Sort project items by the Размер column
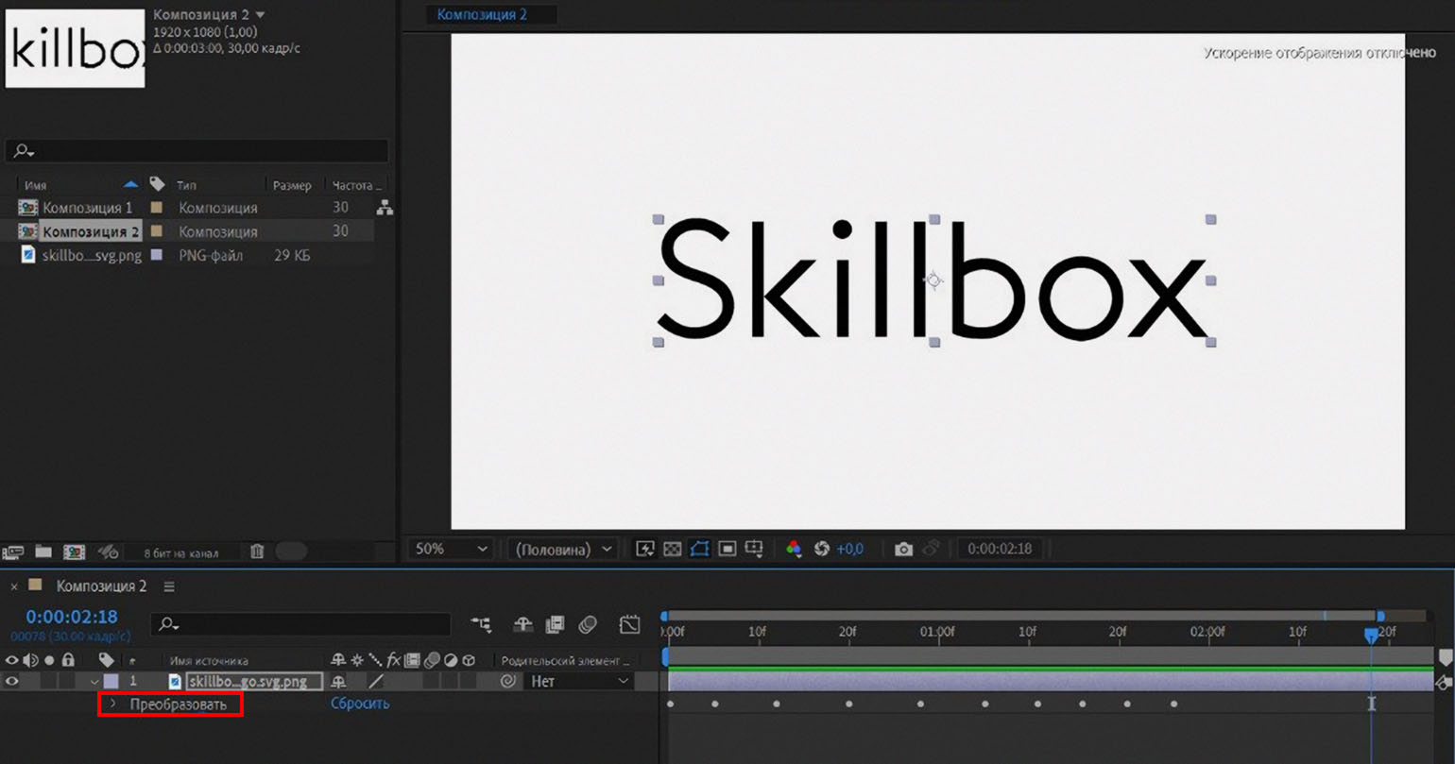The height and width of the screenshot is (764, 1455). (292, 185)
